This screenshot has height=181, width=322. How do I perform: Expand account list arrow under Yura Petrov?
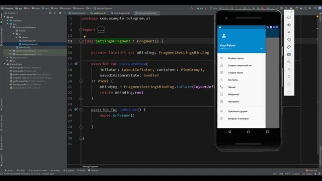coord(262,49)
